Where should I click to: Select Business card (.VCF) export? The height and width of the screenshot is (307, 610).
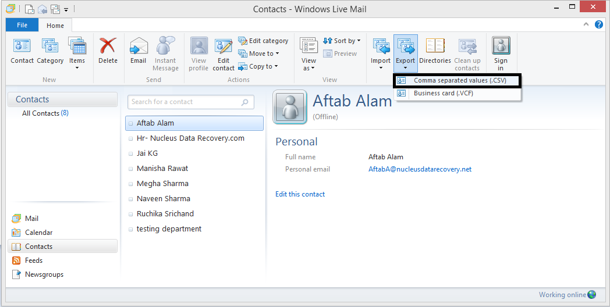pyautogui.click(x=457, y=93)
